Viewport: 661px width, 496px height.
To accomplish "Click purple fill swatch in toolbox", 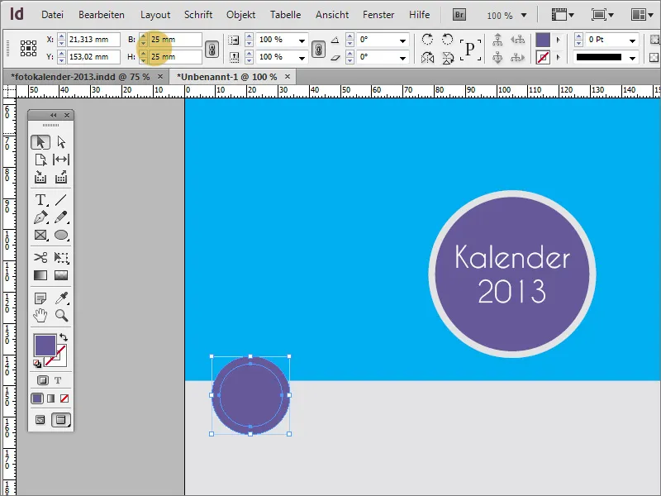I will tap(45, 345).
